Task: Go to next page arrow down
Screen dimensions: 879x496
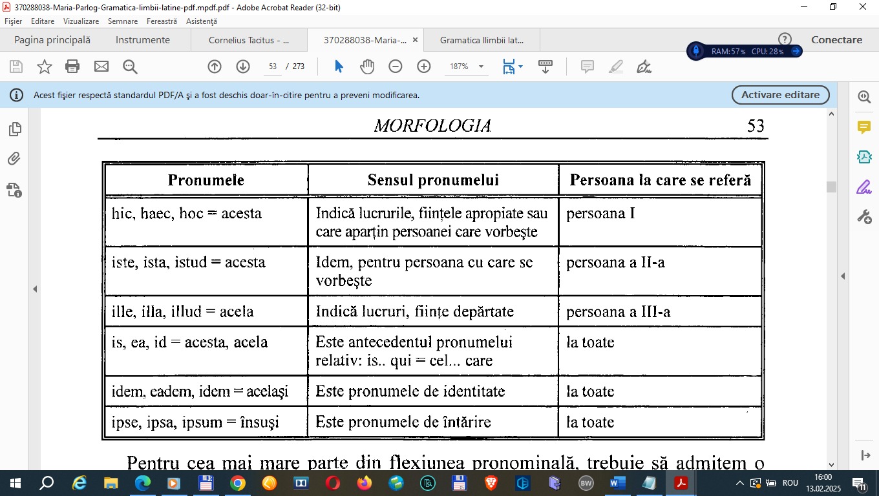Action: point(243,67)
